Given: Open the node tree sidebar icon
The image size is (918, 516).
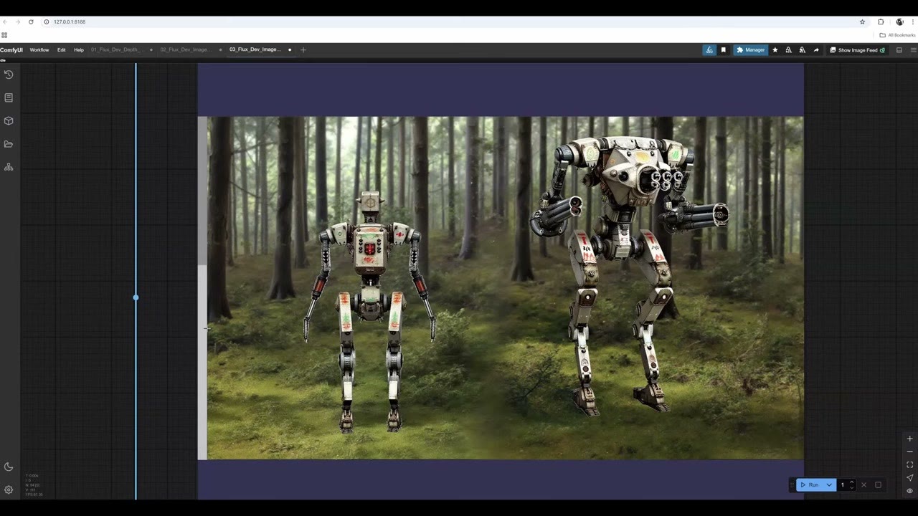Looking at the screenshot, I should [x=9, y=167].
